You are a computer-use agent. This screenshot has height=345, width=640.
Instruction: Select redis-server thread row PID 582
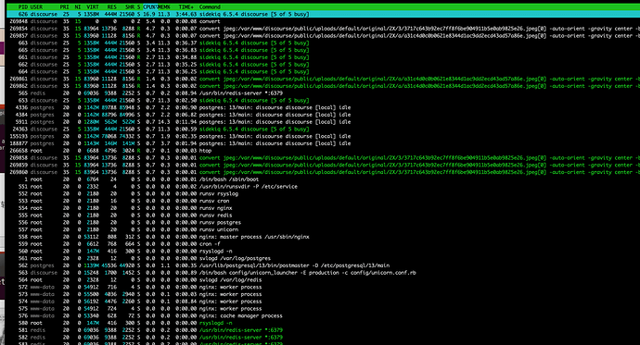click(x=324, y=338)
